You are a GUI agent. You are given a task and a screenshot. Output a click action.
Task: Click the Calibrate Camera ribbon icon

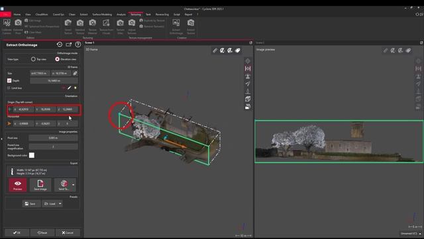[7, 27]
